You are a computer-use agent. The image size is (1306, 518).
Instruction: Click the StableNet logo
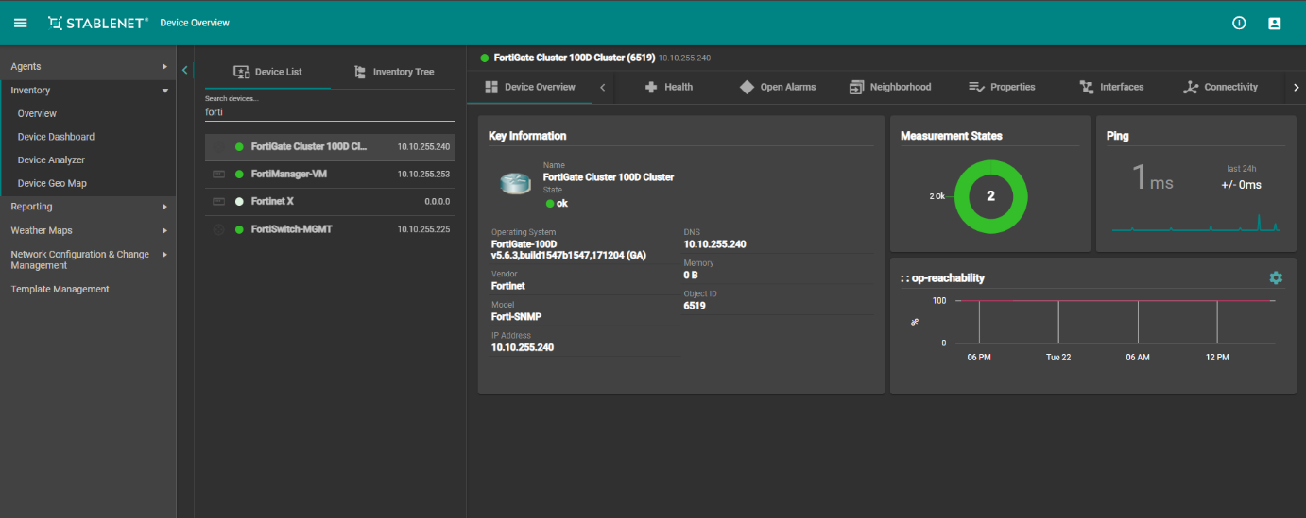pos(98,23)
